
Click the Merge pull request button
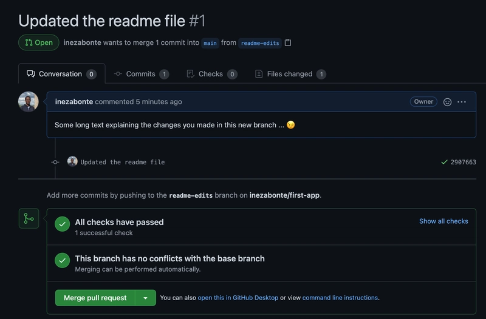point(95,298)
